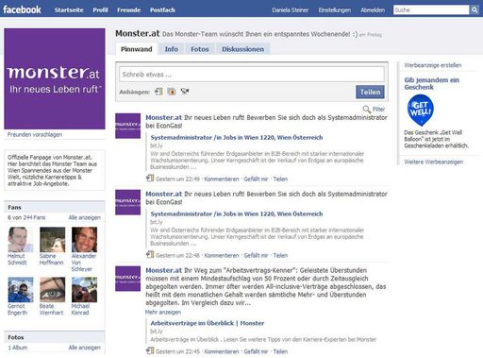Click Gefällt mir on the 22:45 post
Screen dimensions: 483x358
click(x=256, y=351)
